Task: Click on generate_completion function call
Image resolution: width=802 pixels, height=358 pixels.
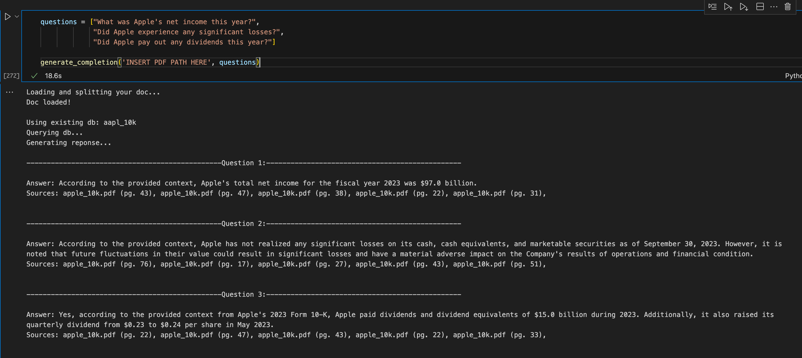Action: tap(79, 62)
